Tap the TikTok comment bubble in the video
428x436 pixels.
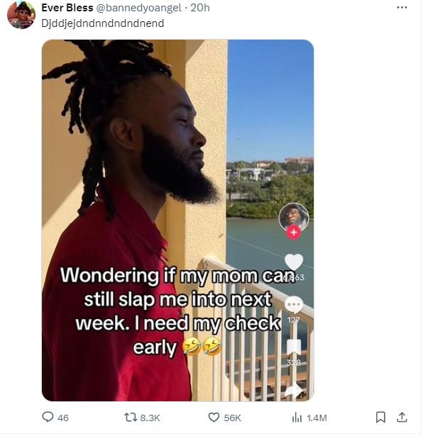(x=294, y=304)
